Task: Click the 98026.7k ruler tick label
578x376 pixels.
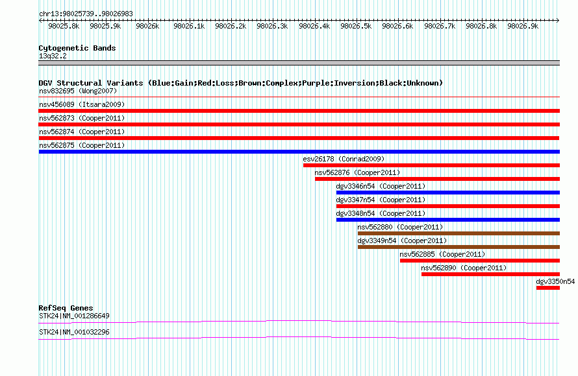Action: 440,26
